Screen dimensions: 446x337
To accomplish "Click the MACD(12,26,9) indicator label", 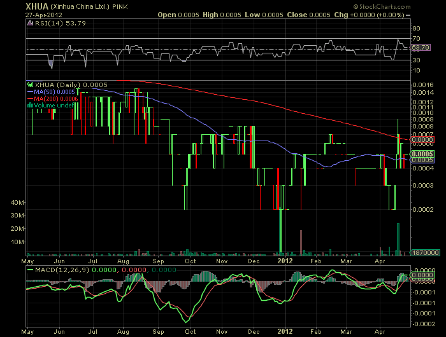I will (62, 270).
